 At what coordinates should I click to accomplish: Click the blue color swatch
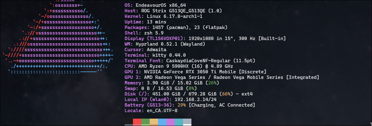tap(162, 122)
